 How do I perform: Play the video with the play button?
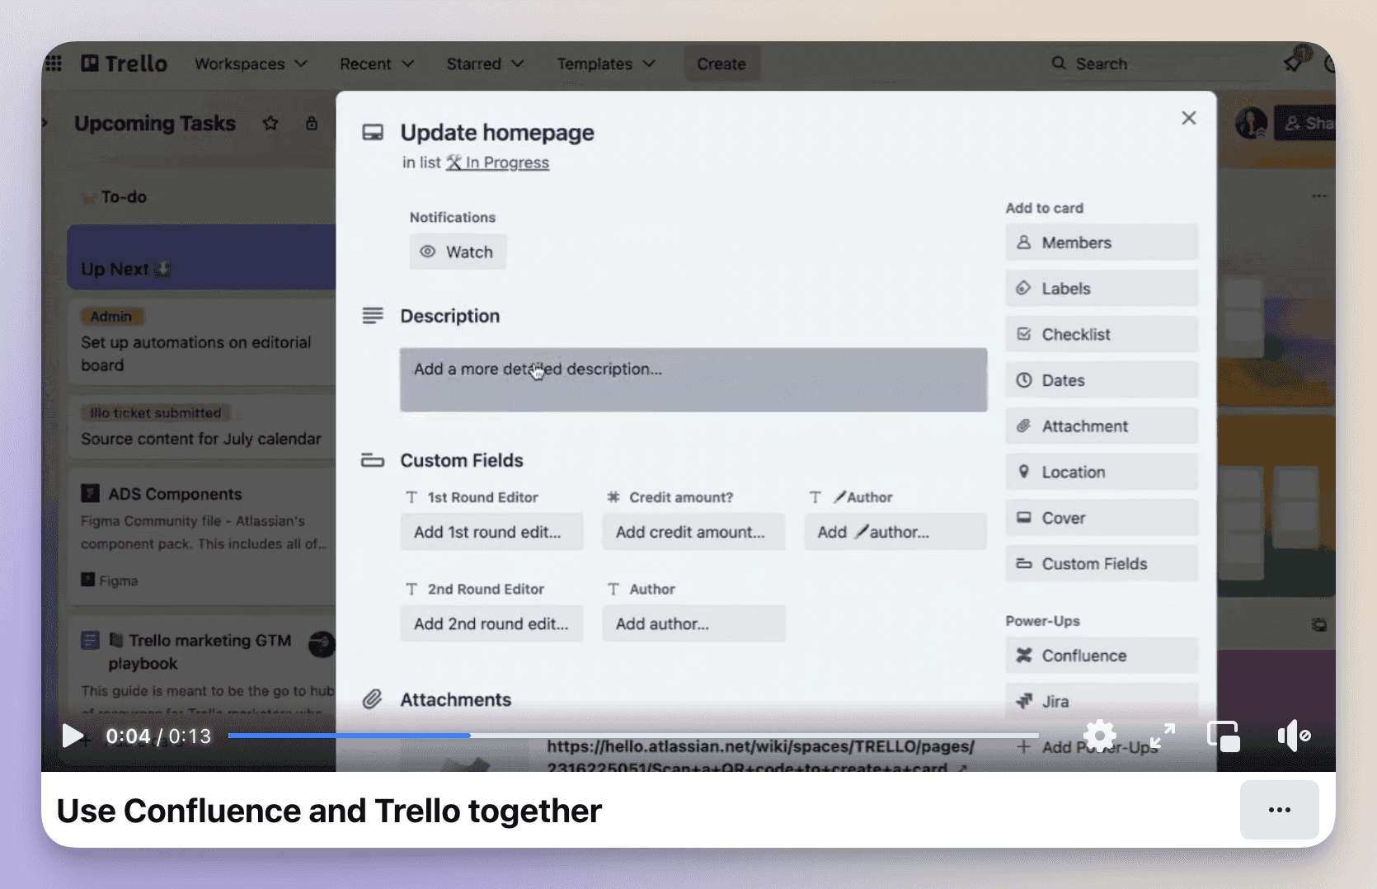tap(73, 736)
